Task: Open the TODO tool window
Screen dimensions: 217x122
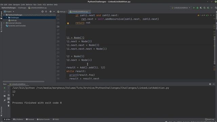Action: point(56,119)
